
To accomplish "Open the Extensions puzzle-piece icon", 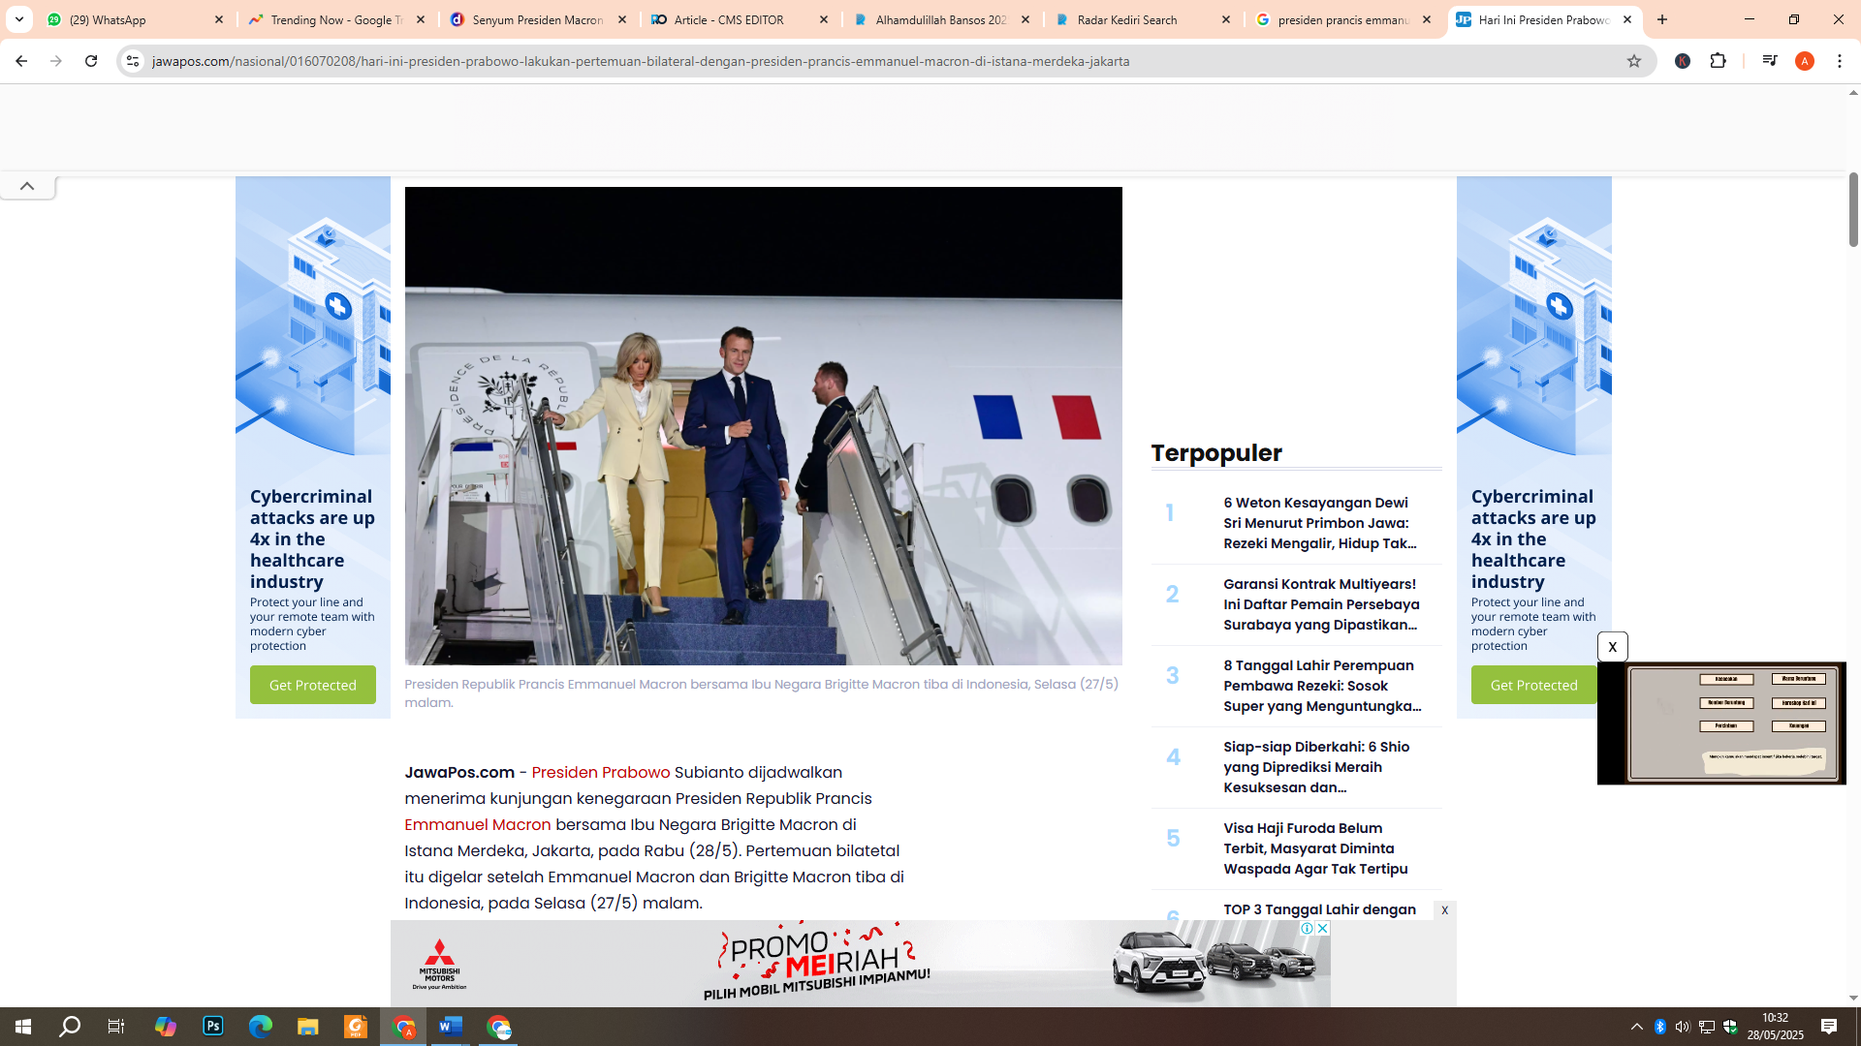I will pyautogui.click(x=1719, y=61).
